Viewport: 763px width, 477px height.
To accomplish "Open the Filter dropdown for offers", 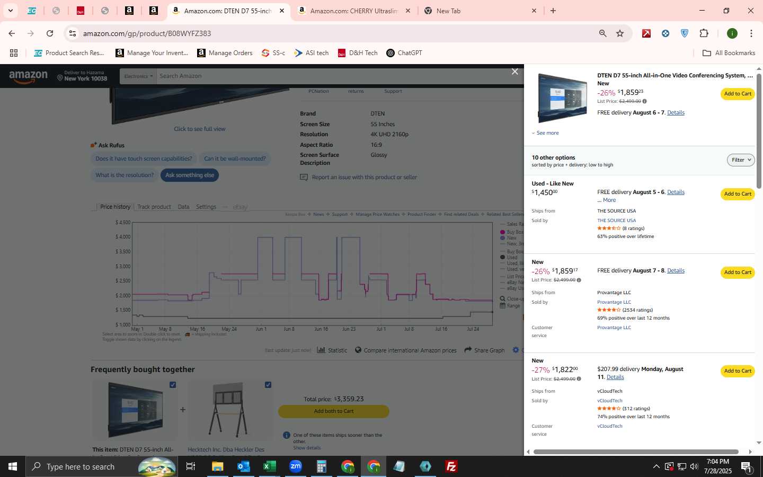I will click(x=741, y=160).
